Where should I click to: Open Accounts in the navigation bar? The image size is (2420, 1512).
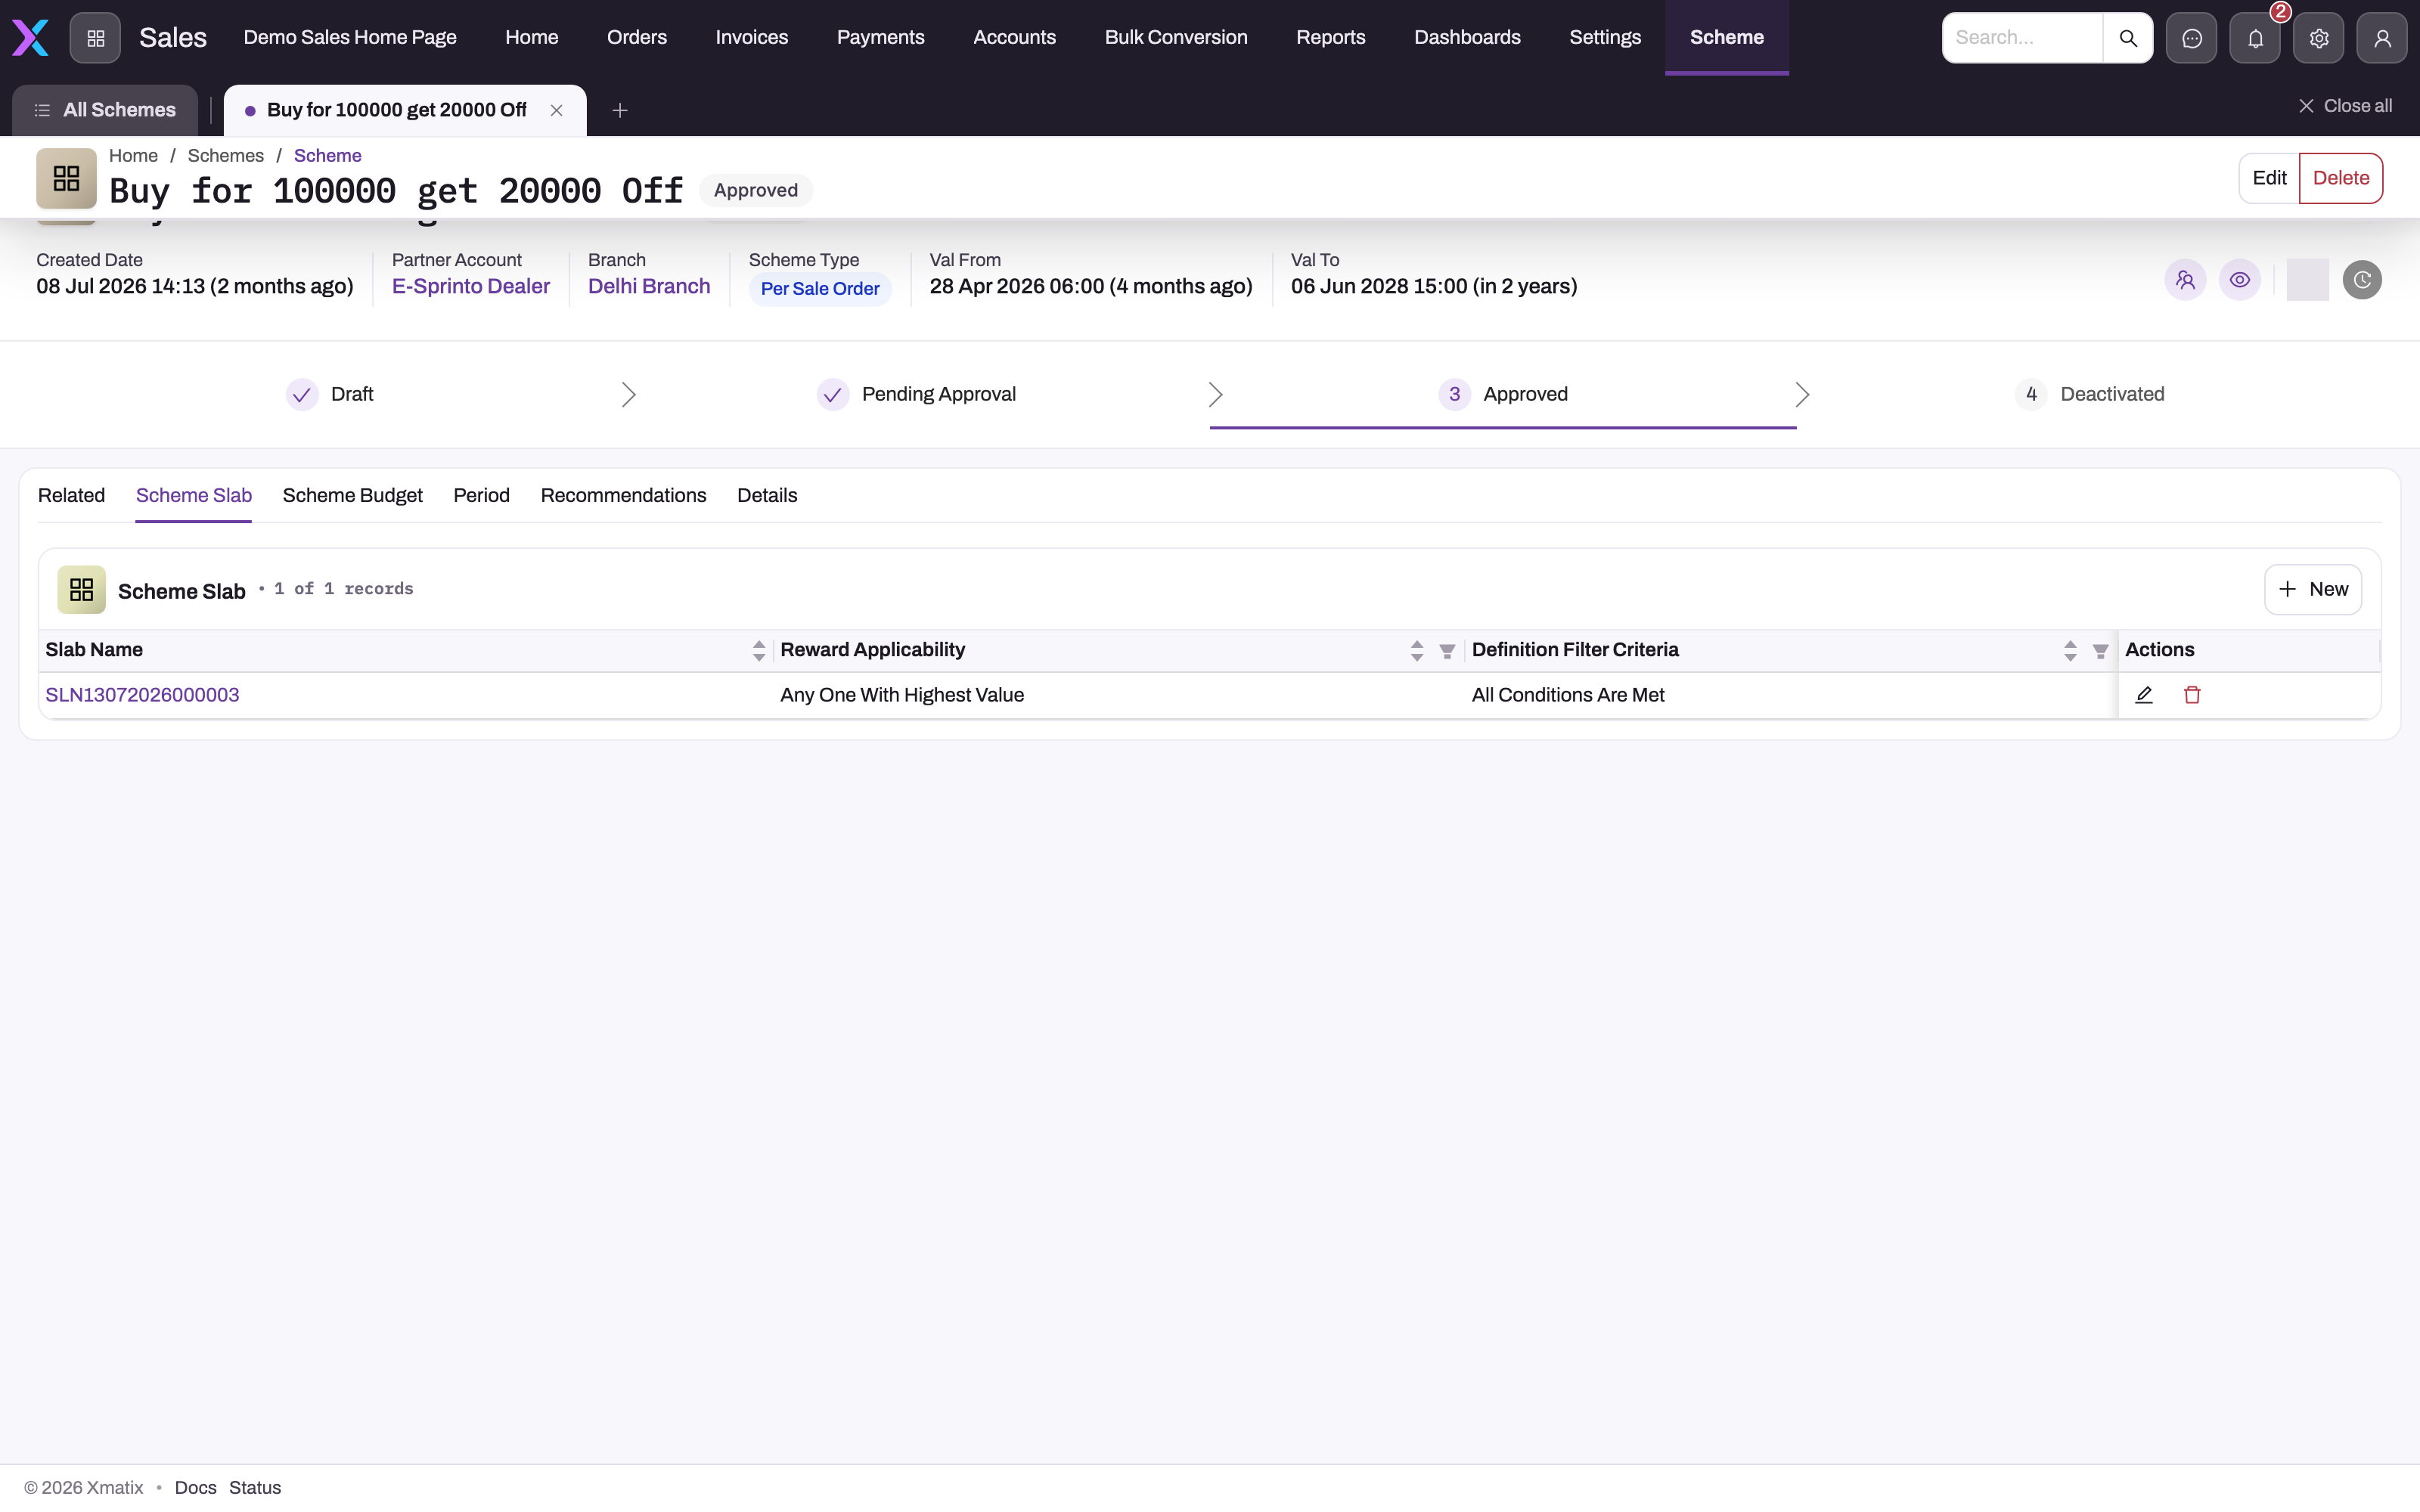tap(1015, 38)
